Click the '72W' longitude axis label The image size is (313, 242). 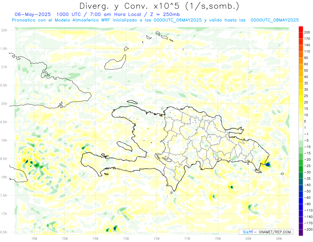pyautogui.click(x=156, y=238)
